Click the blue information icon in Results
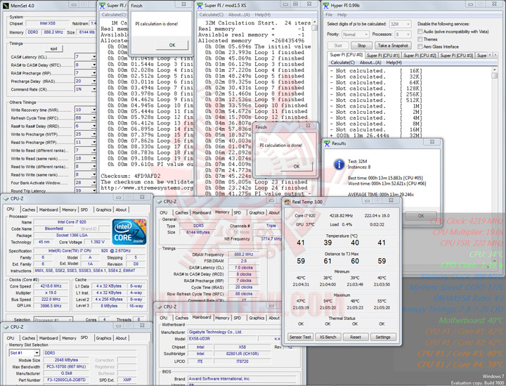This screenshot has width=506, height=386. (339, 165)
